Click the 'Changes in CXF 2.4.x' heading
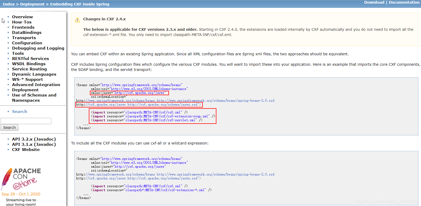Viewport: 421px width, 206px height. (x=104, y=19)
